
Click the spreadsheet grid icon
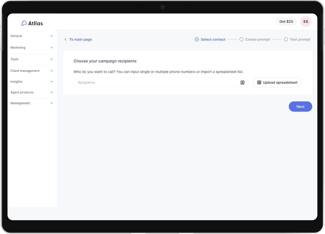pos(259,82)
